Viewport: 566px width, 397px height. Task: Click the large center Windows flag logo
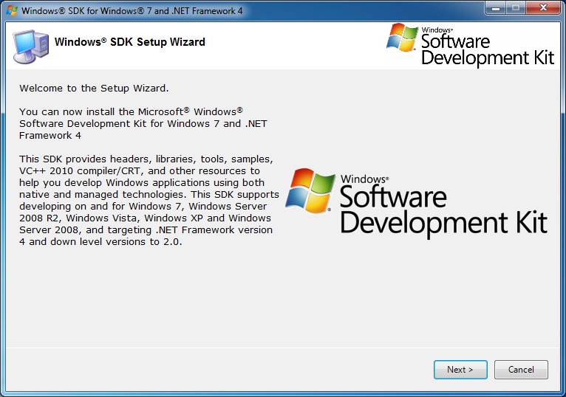310,190
